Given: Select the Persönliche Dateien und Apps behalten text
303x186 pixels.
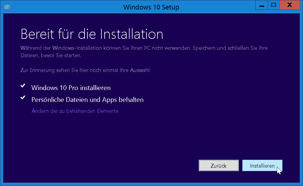Looking at the screenshot, I should pyautogui.click(x=87, y=100).
